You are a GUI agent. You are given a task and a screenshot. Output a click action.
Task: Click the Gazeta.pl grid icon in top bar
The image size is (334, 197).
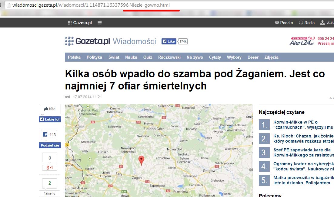70,23
